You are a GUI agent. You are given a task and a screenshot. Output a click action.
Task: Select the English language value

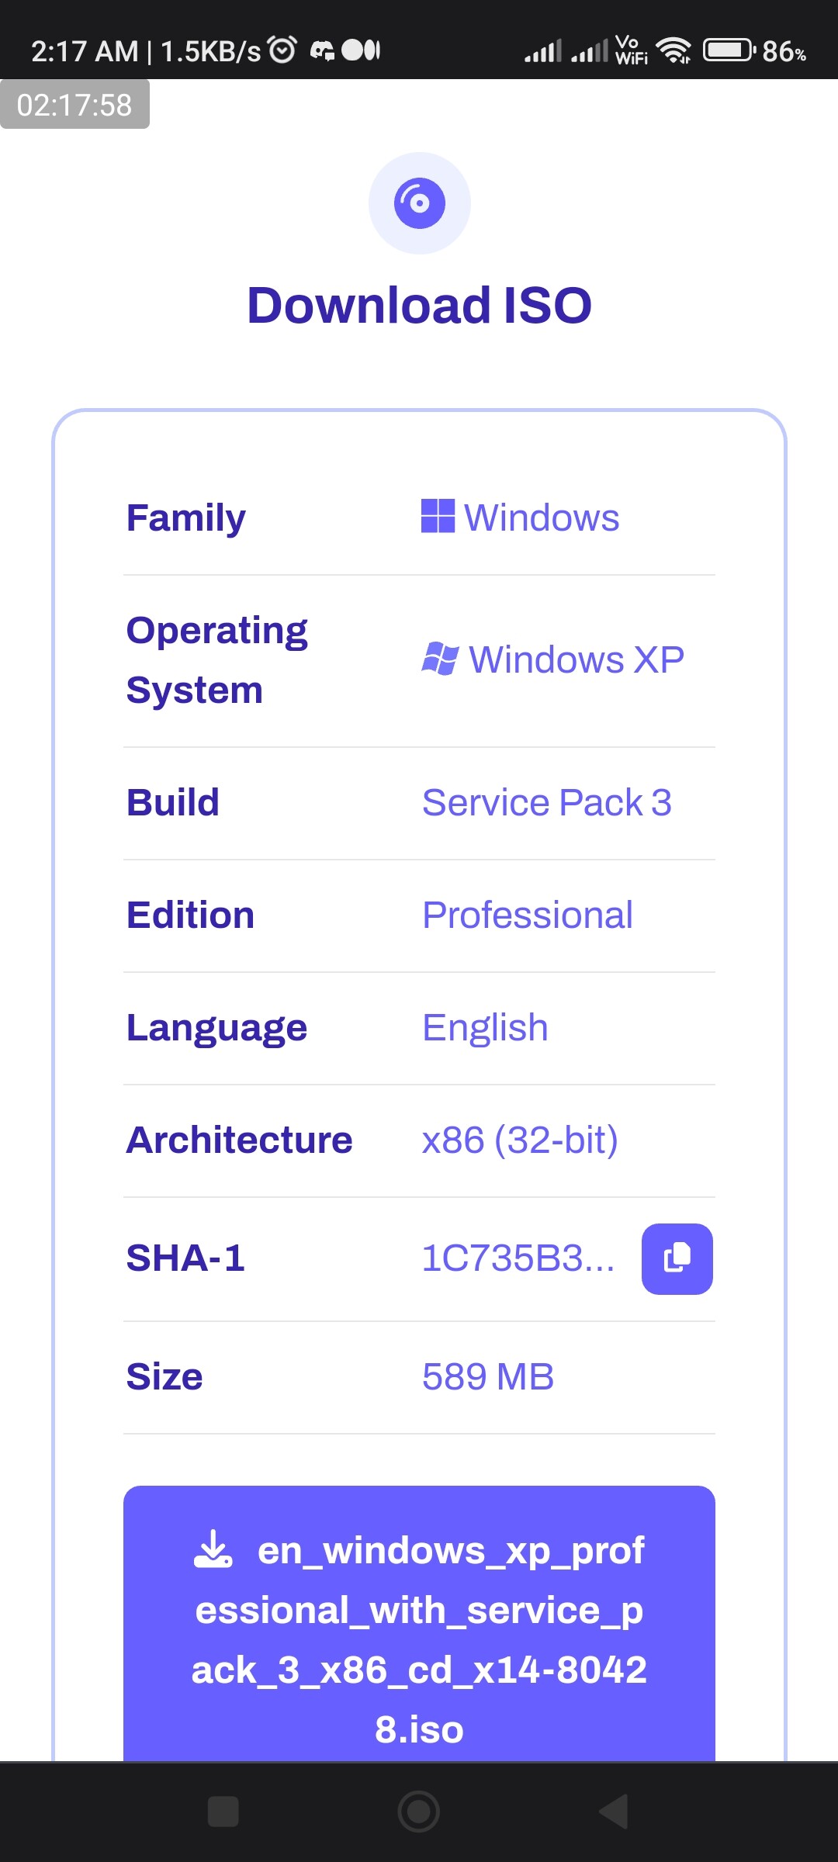click(x=485, y=1028)
